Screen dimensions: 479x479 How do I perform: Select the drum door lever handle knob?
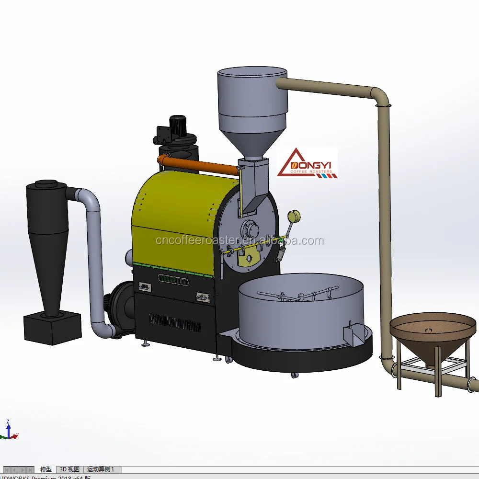294,217
